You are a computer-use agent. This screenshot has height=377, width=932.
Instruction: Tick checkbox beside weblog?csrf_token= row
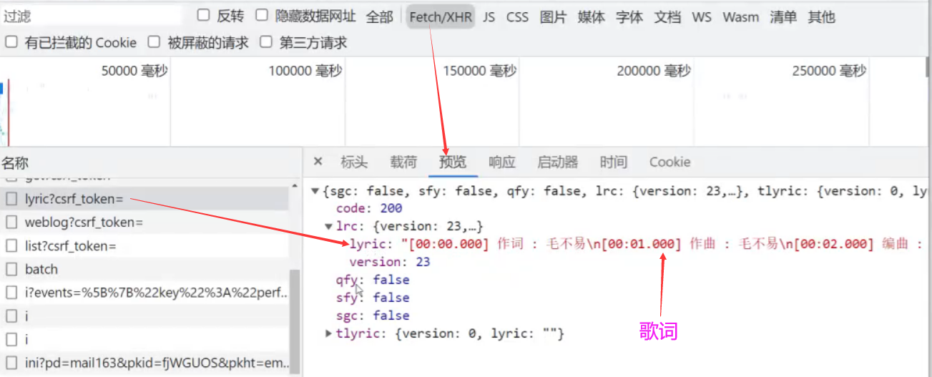[11, 222]
